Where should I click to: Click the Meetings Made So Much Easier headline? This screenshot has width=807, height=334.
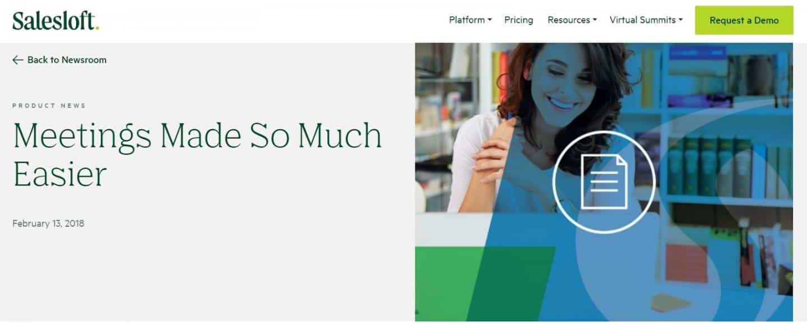pyautogui.click(x=197, y=152)
